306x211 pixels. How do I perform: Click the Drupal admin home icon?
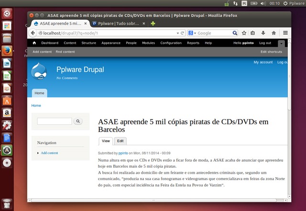pos(34,43)
